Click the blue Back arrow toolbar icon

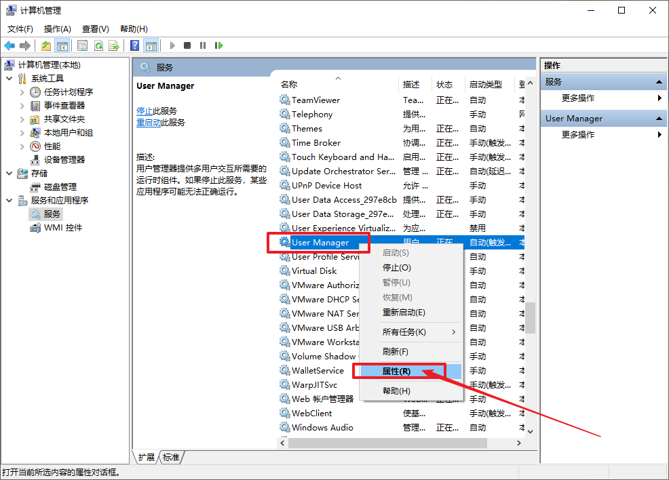(x=9, y=45)
